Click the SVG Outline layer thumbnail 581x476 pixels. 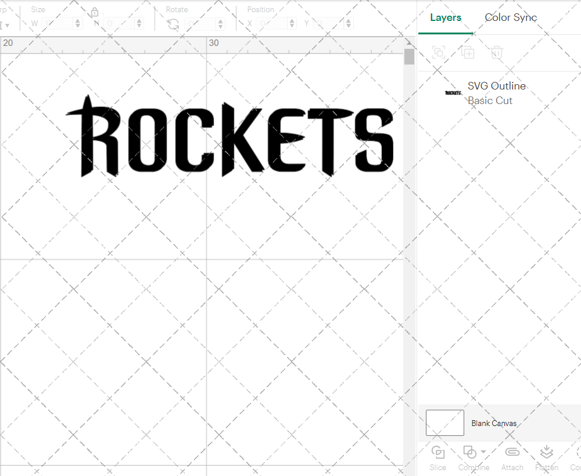(453, 91)
